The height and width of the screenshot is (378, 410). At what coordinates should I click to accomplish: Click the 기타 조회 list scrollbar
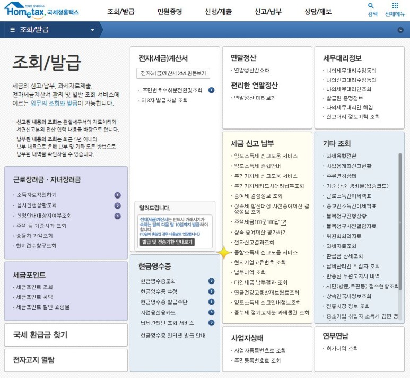400,222
